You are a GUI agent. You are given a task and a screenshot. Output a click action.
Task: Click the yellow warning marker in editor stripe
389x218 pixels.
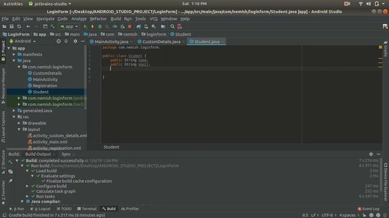380,47
